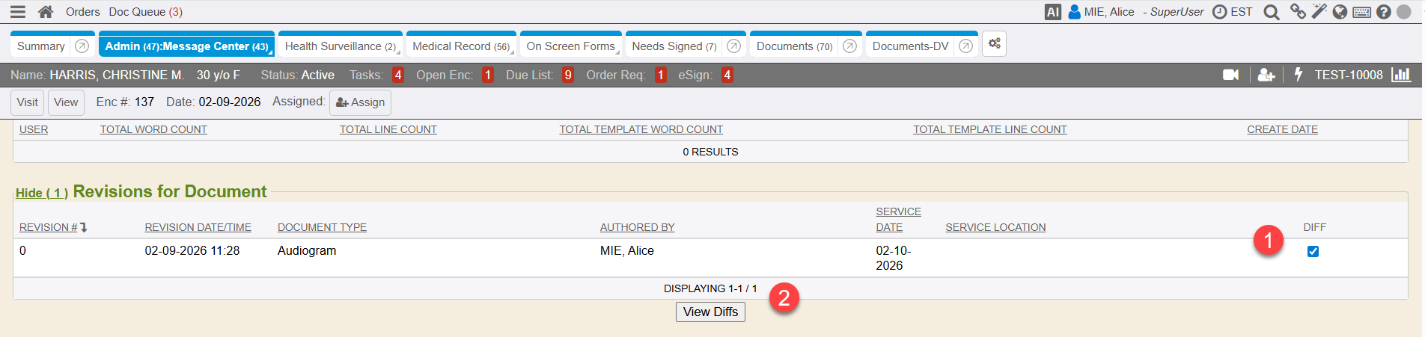Screen dimensions: 1425x337
Task: Go to the home page icon
Action: coord(46,12)
